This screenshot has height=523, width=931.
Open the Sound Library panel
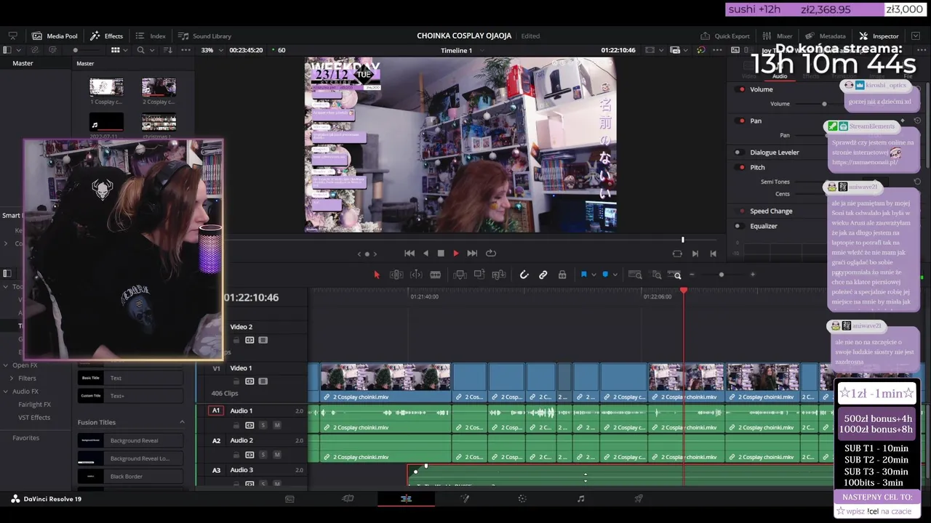point(205,36)
